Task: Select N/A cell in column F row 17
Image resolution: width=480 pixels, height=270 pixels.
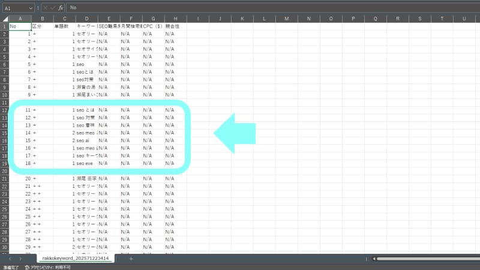Action: click(131, 148)
